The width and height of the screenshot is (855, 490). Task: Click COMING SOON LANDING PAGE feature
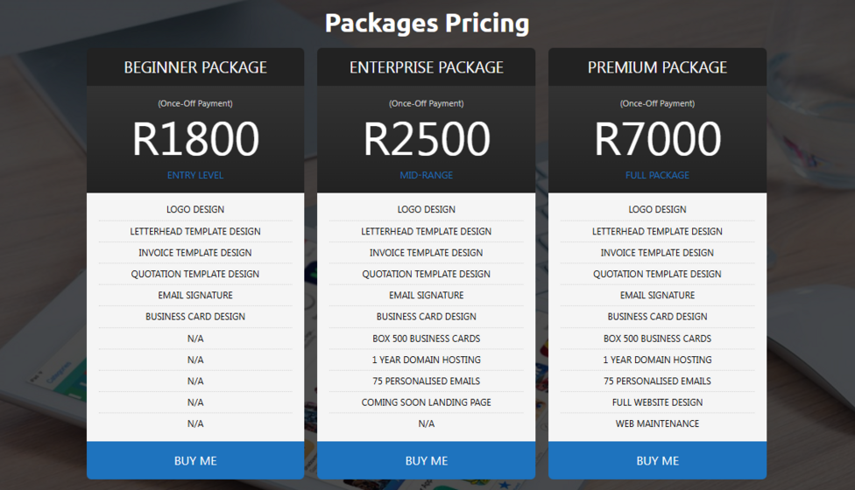coord(427,402)
